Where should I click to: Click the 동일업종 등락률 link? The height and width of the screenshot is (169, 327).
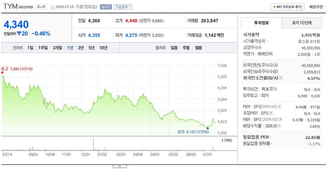pyautogui.click(x=256, y=144)
